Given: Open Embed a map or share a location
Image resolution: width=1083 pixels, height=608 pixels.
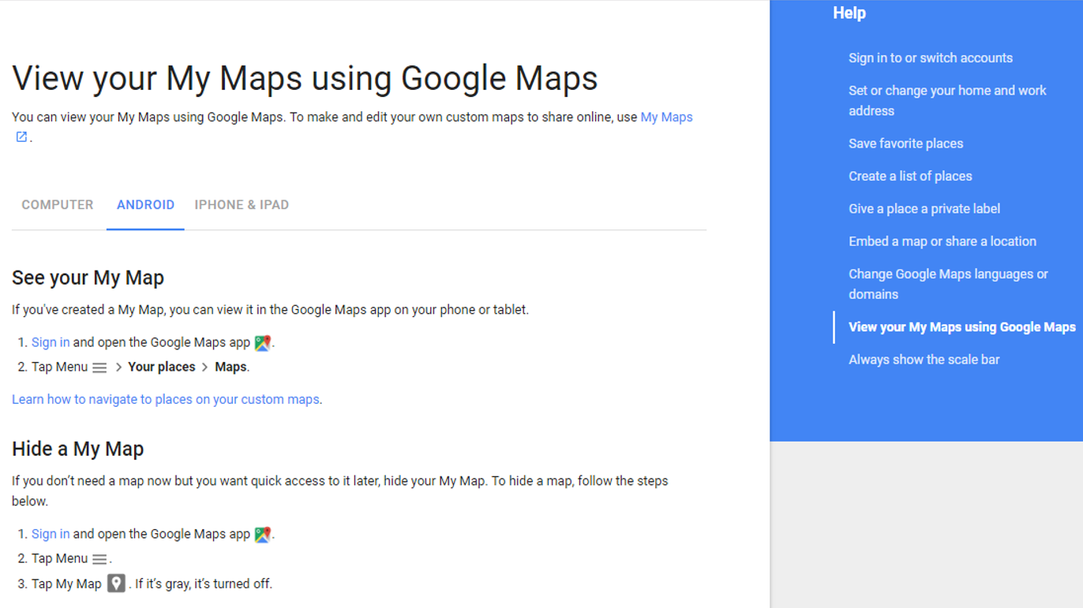Looking at the screenshot, I should tap(942, 241).
